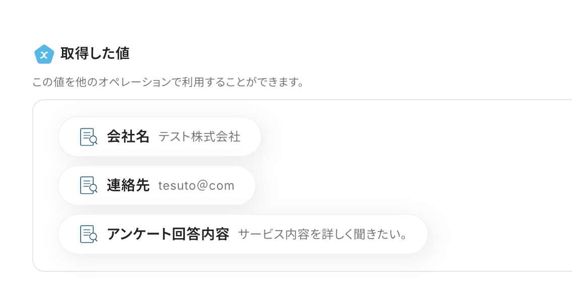Select the 会社名 label in the pill
The height and width of the screenshot is (303, 572).
pos(128,137)
